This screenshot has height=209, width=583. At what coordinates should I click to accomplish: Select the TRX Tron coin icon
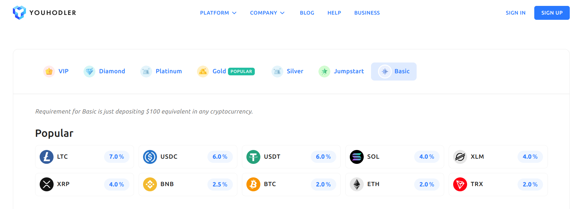click(460, 184)
